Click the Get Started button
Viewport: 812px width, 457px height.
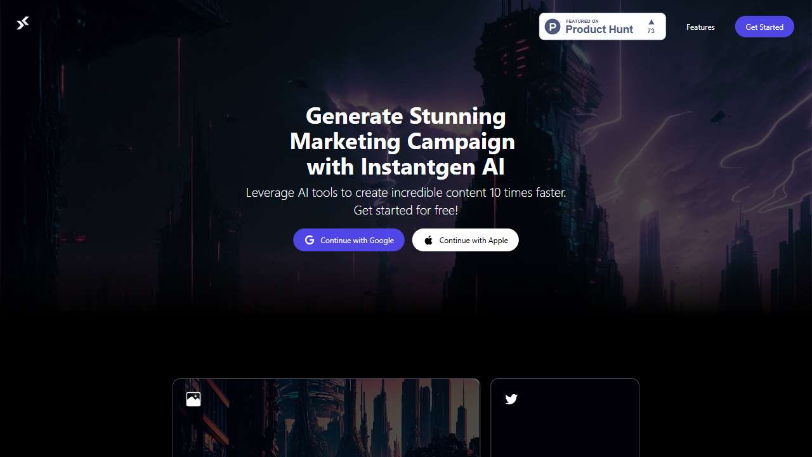point(764,27)
